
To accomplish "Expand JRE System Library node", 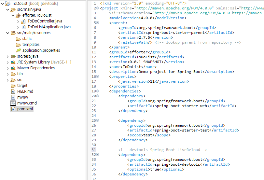I will tap(7, 62).
